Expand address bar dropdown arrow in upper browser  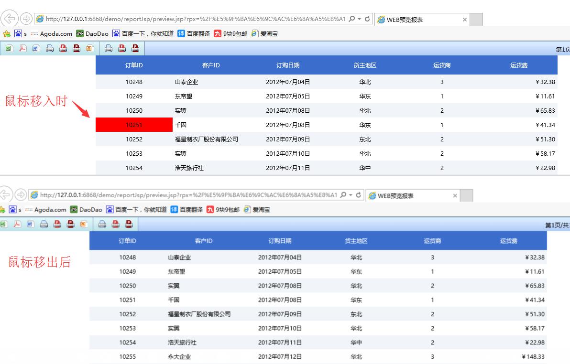(x=359, y=19)
